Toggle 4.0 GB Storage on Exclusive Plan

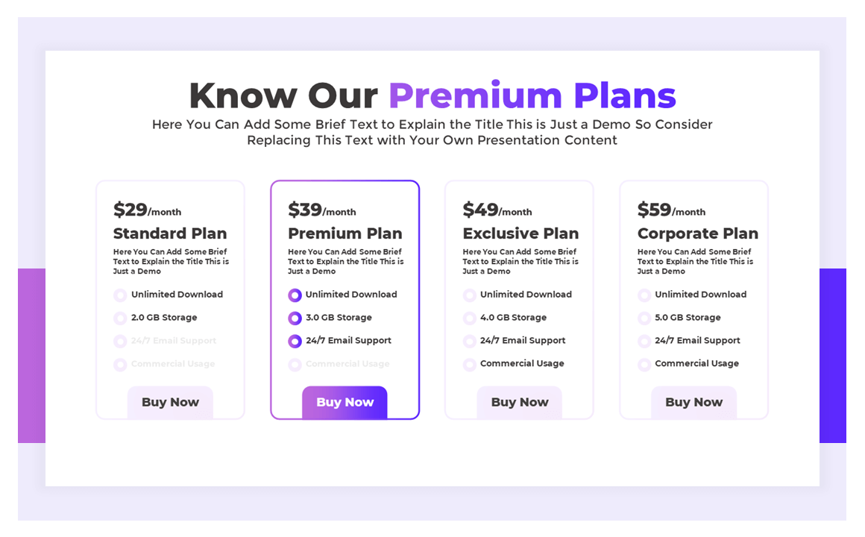(x=469, y=317)
